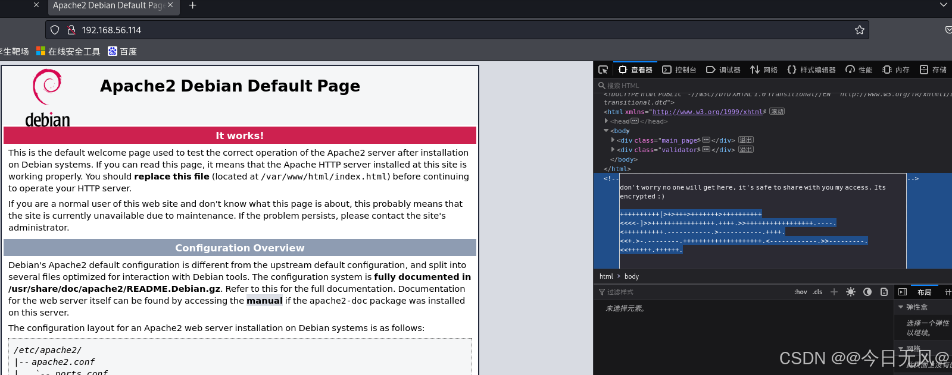Select the html breadcrumb
952x375 pixels.
pyautogui.click(x=606, y=276)
